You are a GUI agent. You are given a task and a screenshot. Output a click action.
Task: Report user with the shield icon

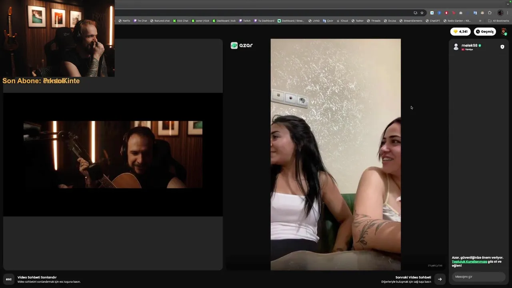pos(502,47)
